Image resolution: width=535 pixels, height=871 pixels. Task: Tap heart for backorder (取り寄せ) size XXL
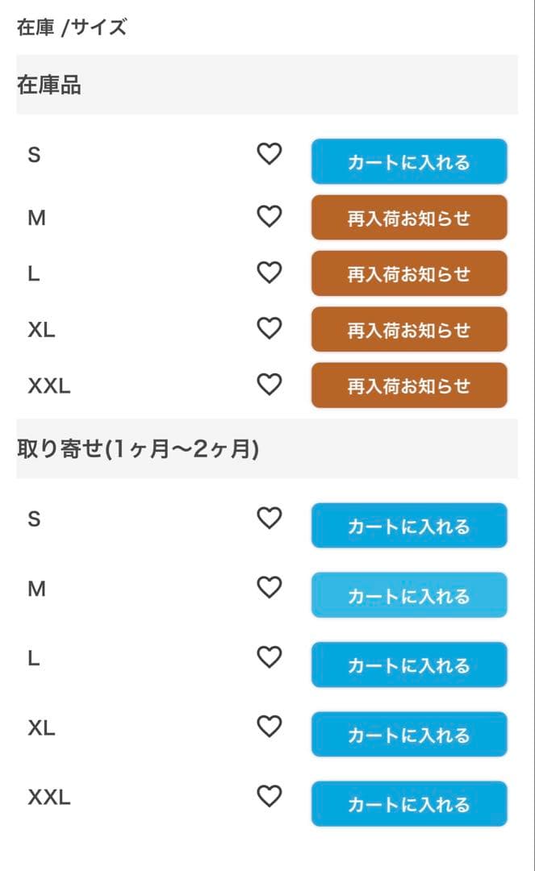coord(269,797)
